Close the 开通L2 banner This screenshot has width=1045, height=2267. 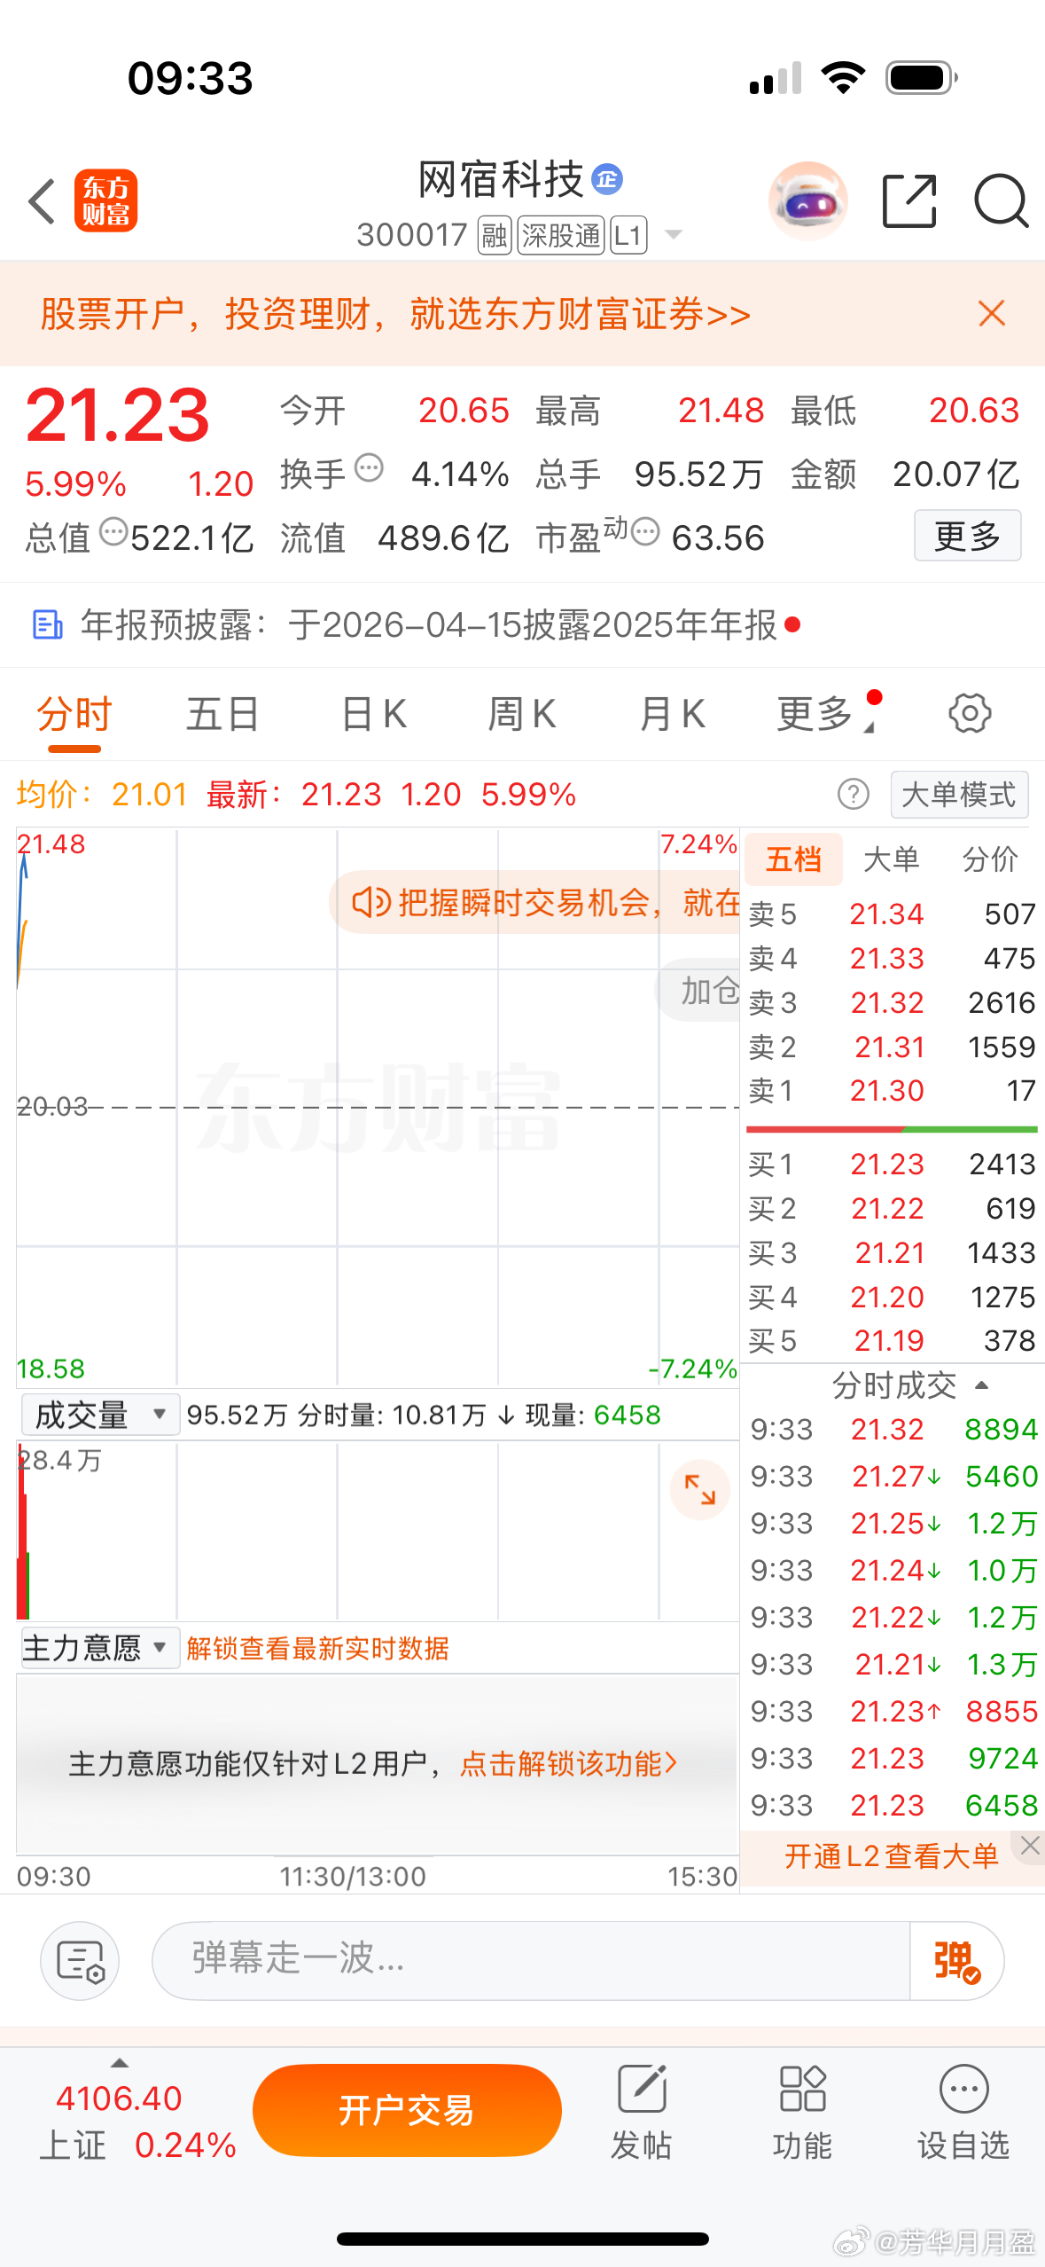1029,1846
